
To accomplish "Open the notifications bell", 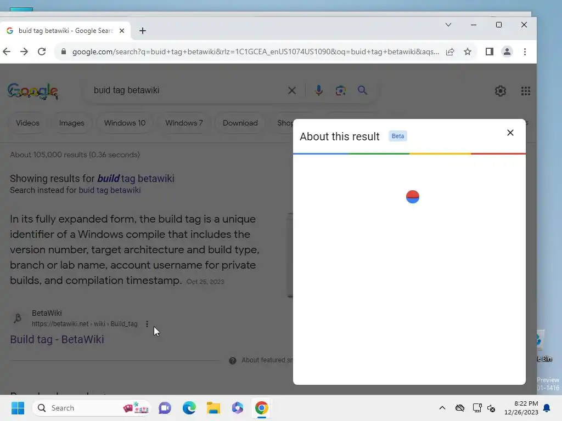I will coord(547,408).
